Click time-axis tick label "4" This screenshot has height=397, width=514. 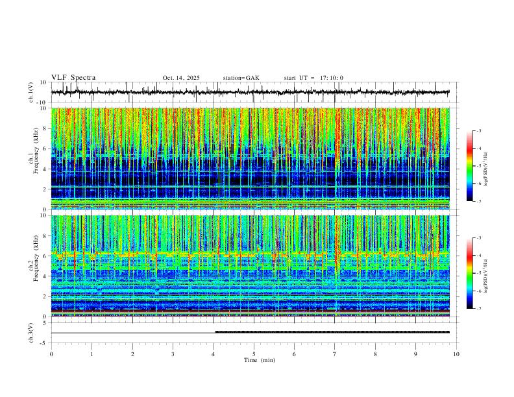pos(214,354)
